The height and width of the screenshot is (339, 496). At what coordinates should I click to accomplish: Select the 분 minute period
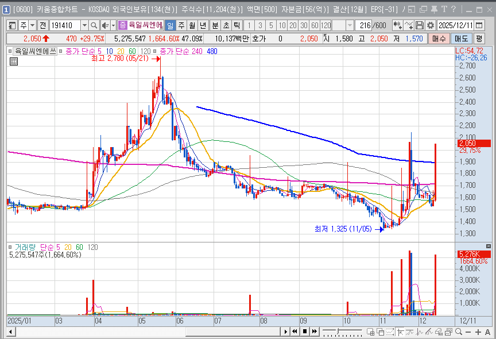tap(215, 25)
